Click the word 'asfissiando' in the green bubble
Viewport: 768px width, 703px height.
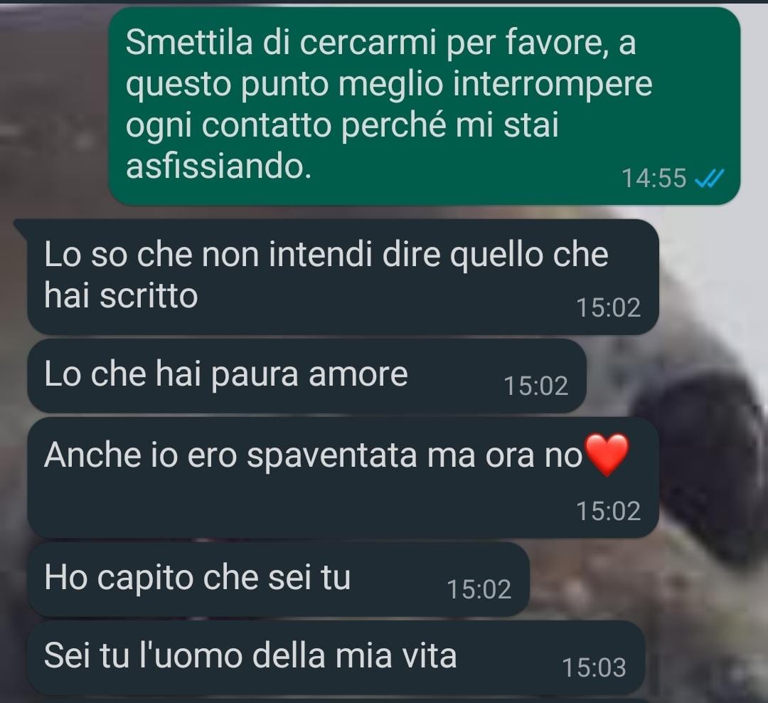pos(218,166)
